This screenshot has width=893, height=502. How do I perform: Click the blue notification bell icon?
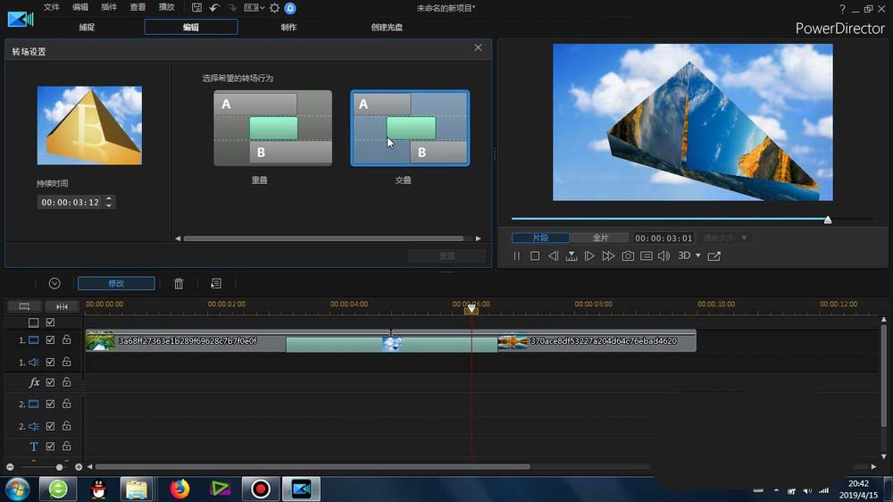coord(290,8)
